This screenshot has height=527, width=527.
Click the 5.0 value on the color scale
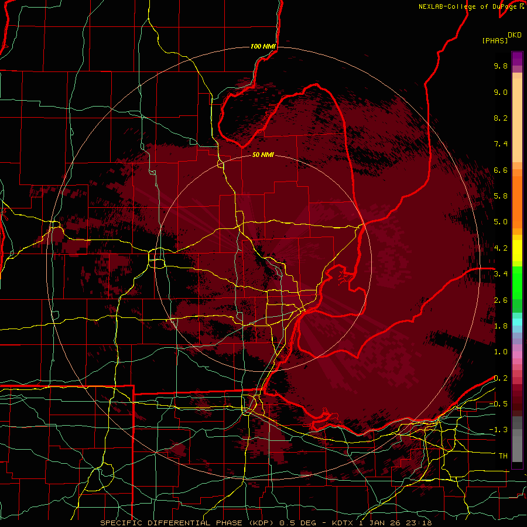501,222
